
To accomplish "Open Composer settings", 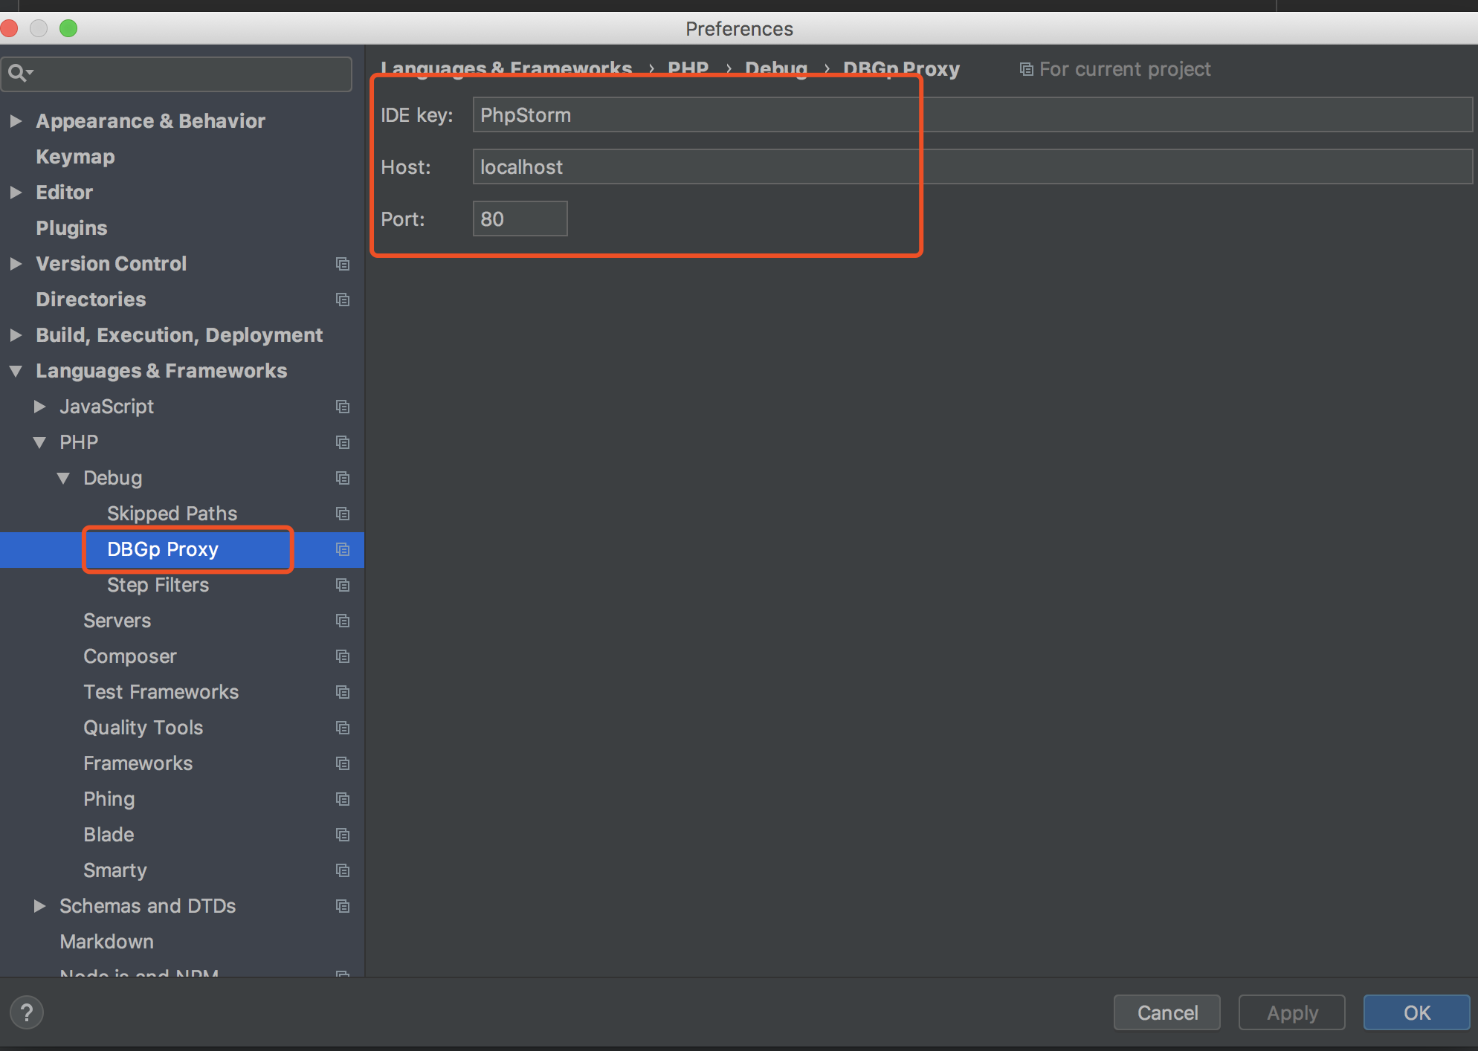I will [x=130, y=656].
